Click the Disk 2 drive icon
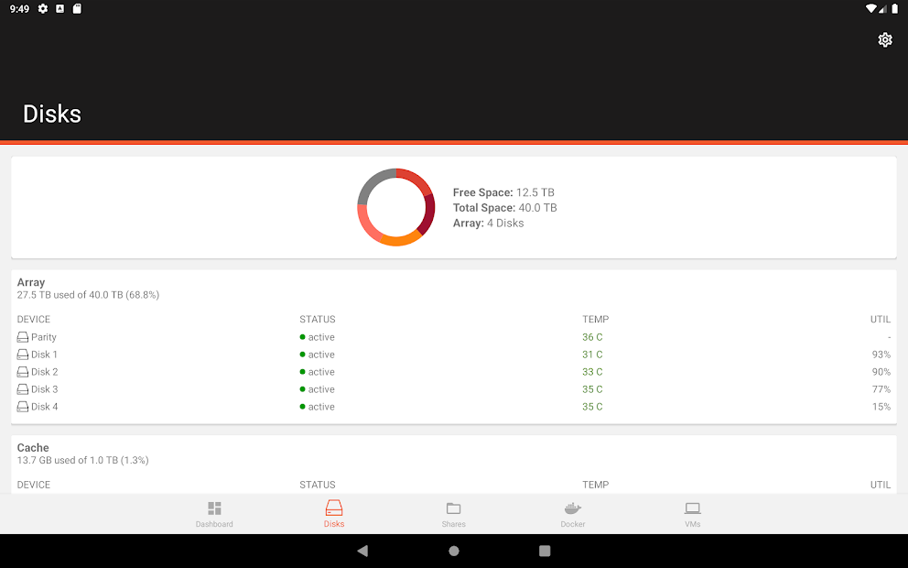Image resolution: width=908 pixels, height=568 pixels. pos(23,372)
